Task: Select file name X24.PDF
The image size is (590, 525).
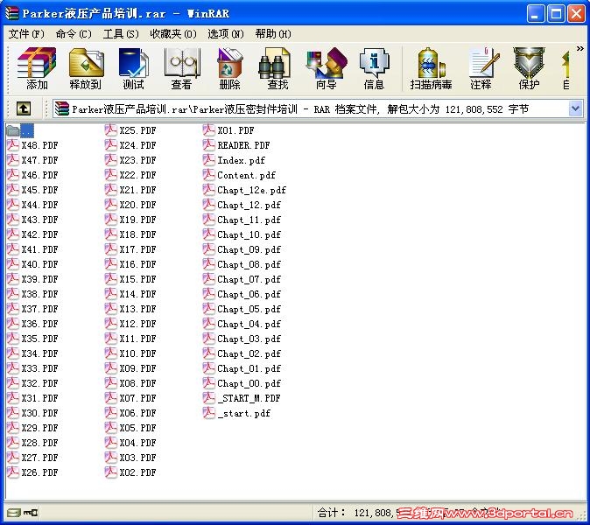Action: [137, 145]
